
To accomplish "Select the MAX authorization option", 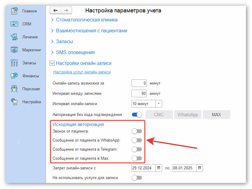I will pyautogui.click(x=216, y=114).
